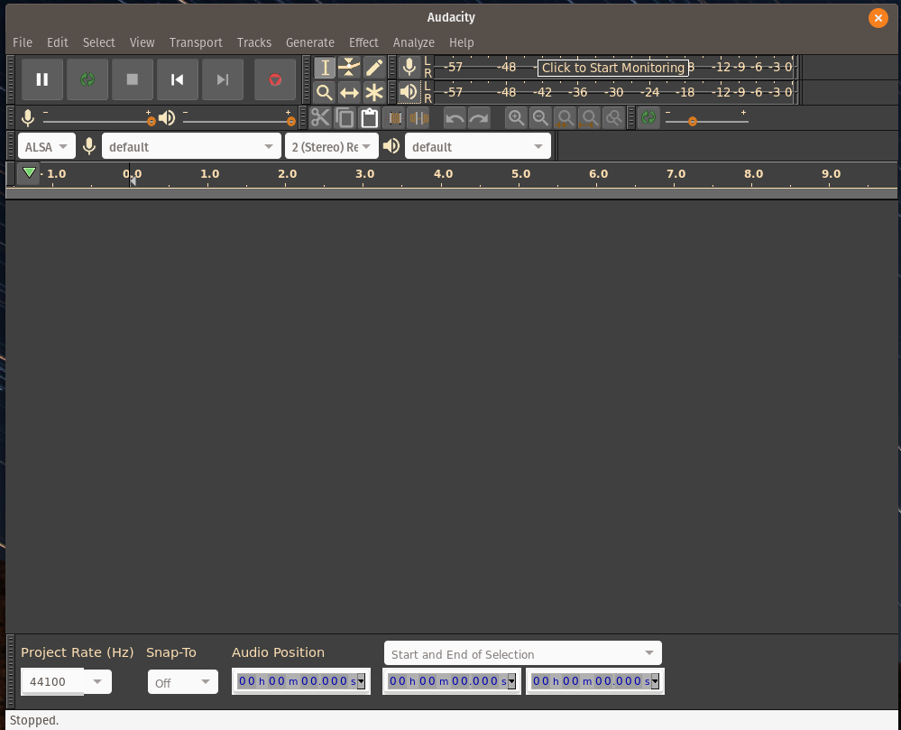Click to Start Monitoring on recording meter
This screenshot has height=730, width=901.
612,68
